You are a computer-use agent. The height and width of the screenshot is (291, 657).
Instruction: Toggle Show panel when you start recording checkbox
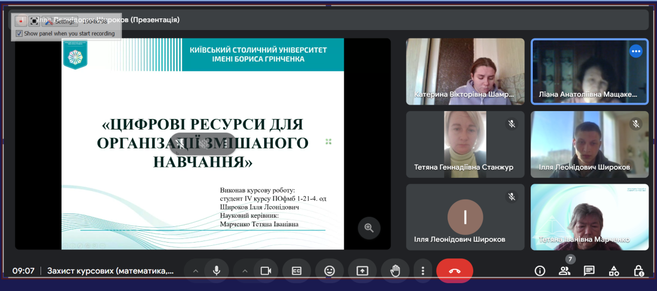click(19, 33)
